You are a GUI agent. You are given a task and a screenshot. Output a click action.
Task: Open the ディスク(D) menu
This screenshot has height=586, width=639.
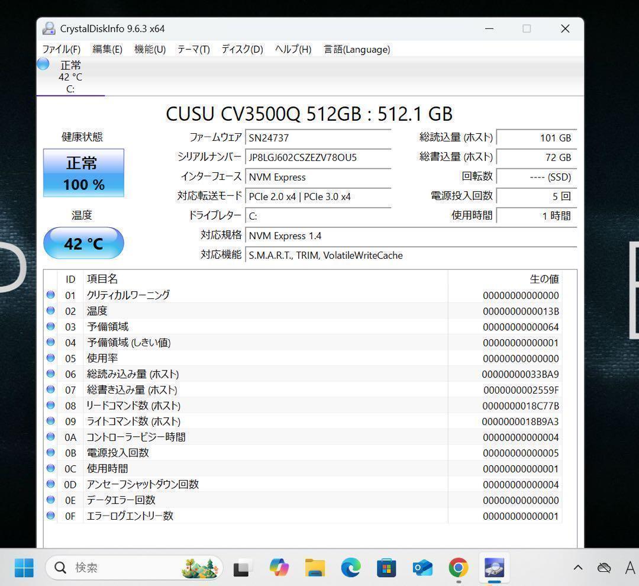[242, 49]
